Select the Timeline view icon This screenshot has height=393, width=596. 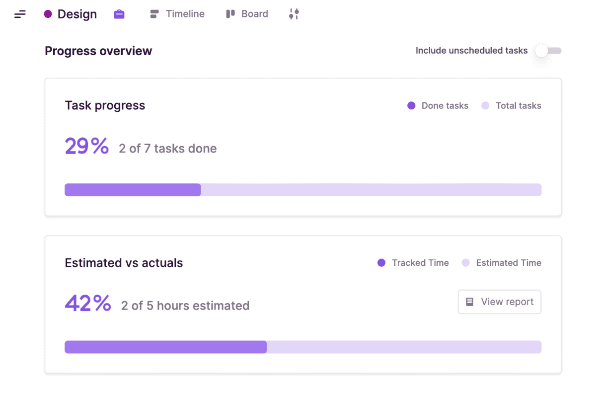click(155, 13)
